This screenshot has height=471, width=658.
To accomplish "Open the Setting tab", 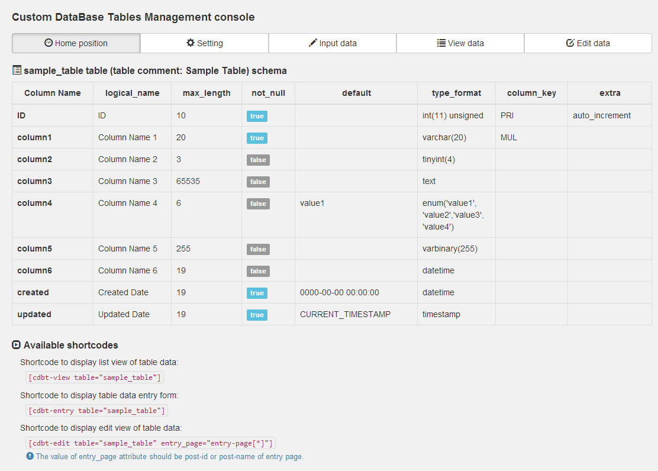I will click(x=204, y=43).
